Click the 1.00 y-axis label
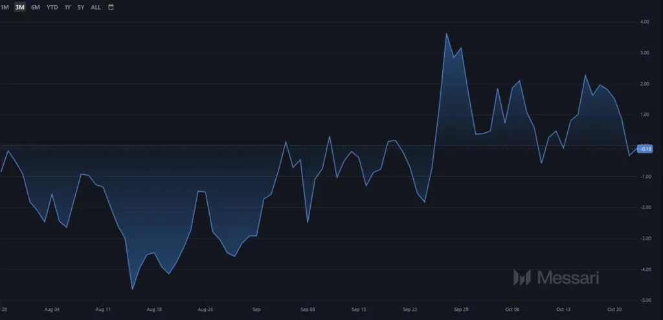Viewport: 663px width, 320px height. pyautogui.click(x=645, y=115)
